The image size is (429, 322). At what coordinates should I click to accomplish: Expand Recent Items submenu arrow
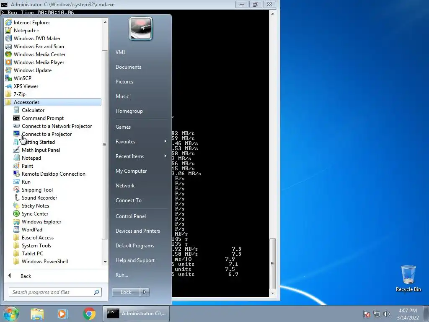[x=165, y=156]
